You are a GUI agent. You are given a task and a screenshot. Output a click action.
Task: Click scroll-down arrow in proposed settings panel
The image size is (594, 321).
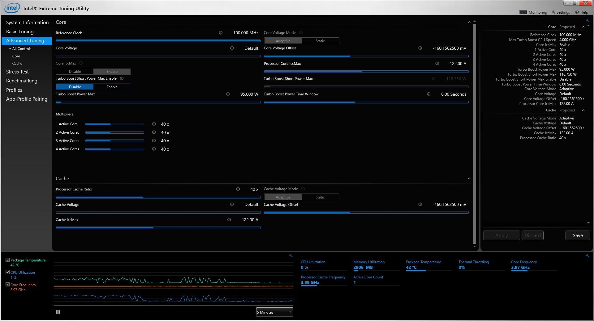[588, 223]
